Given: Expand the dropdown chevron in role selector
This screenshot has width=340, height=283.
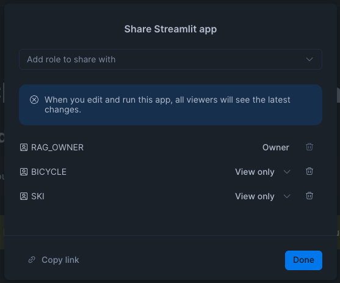Looking at the screenshot, I should pyautogui.click(x=309, y=59).
